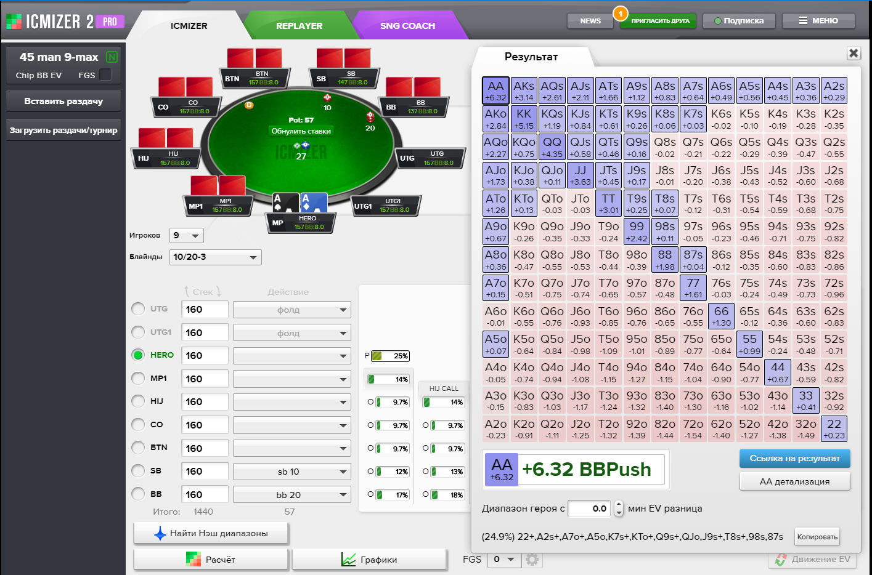Click the мин EV разница input field
872x575 pixels.
click(589, 509)
